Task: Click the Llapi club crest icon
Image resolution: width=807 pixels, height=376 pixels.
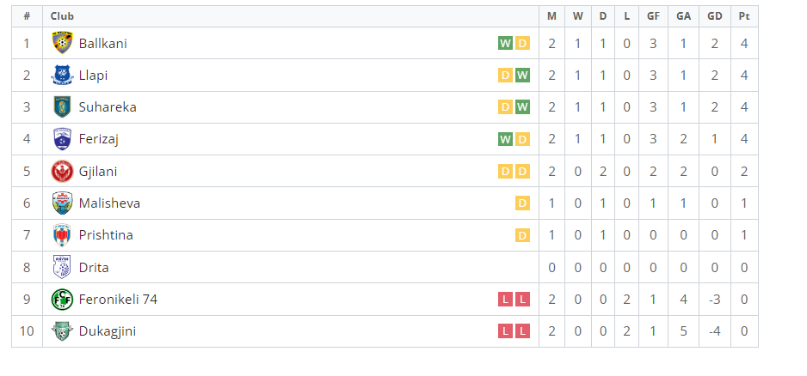Action: pyautogui.click(x=62, y=76)
